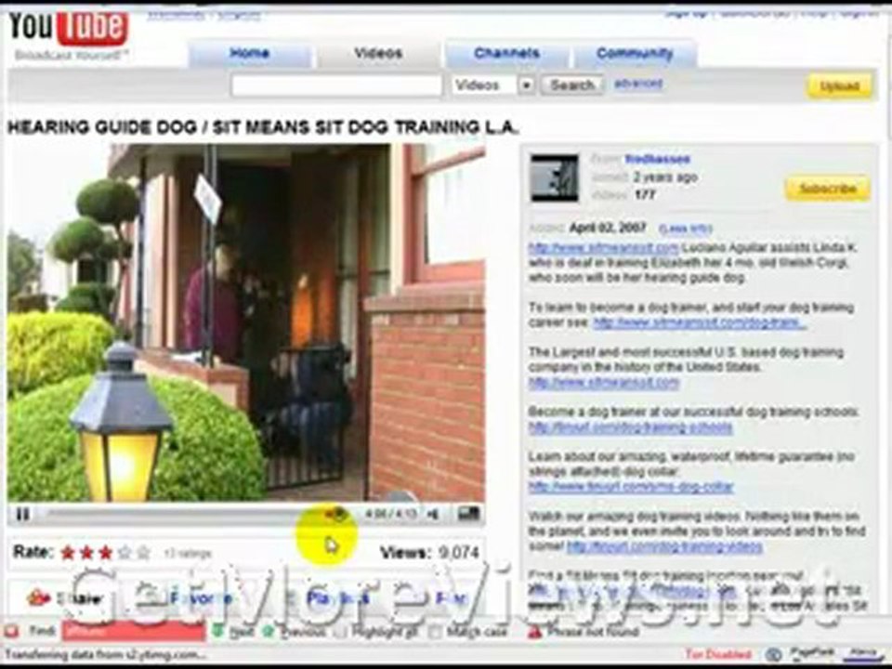This screenshot has height=669, width=892.
Task: Enable the Highlight all checkbox
Action: 341,632
